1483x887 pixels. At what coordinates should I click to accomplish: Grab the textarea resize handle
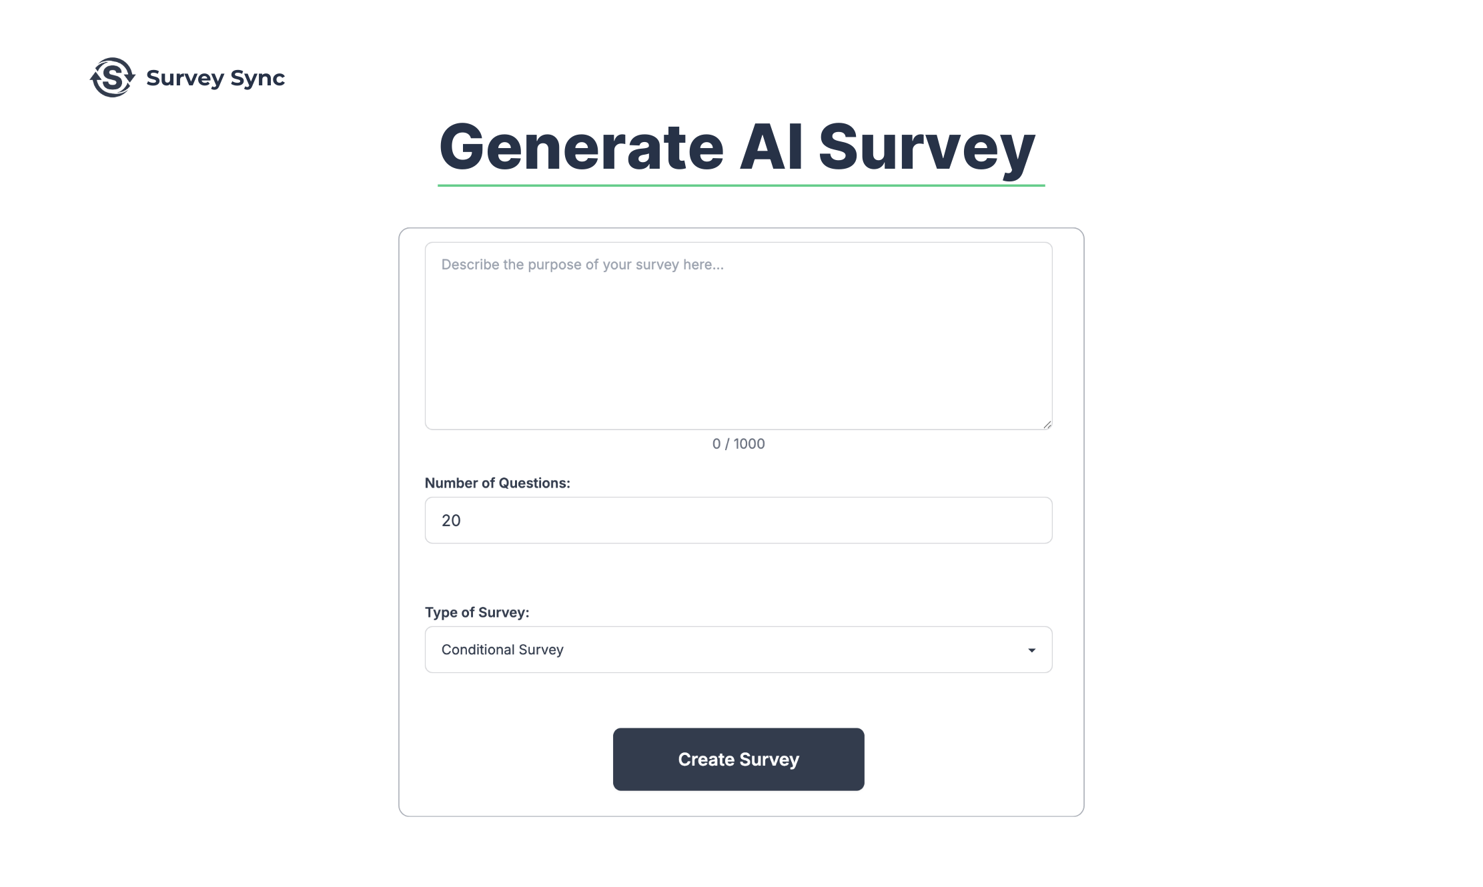click(1047, 425)
